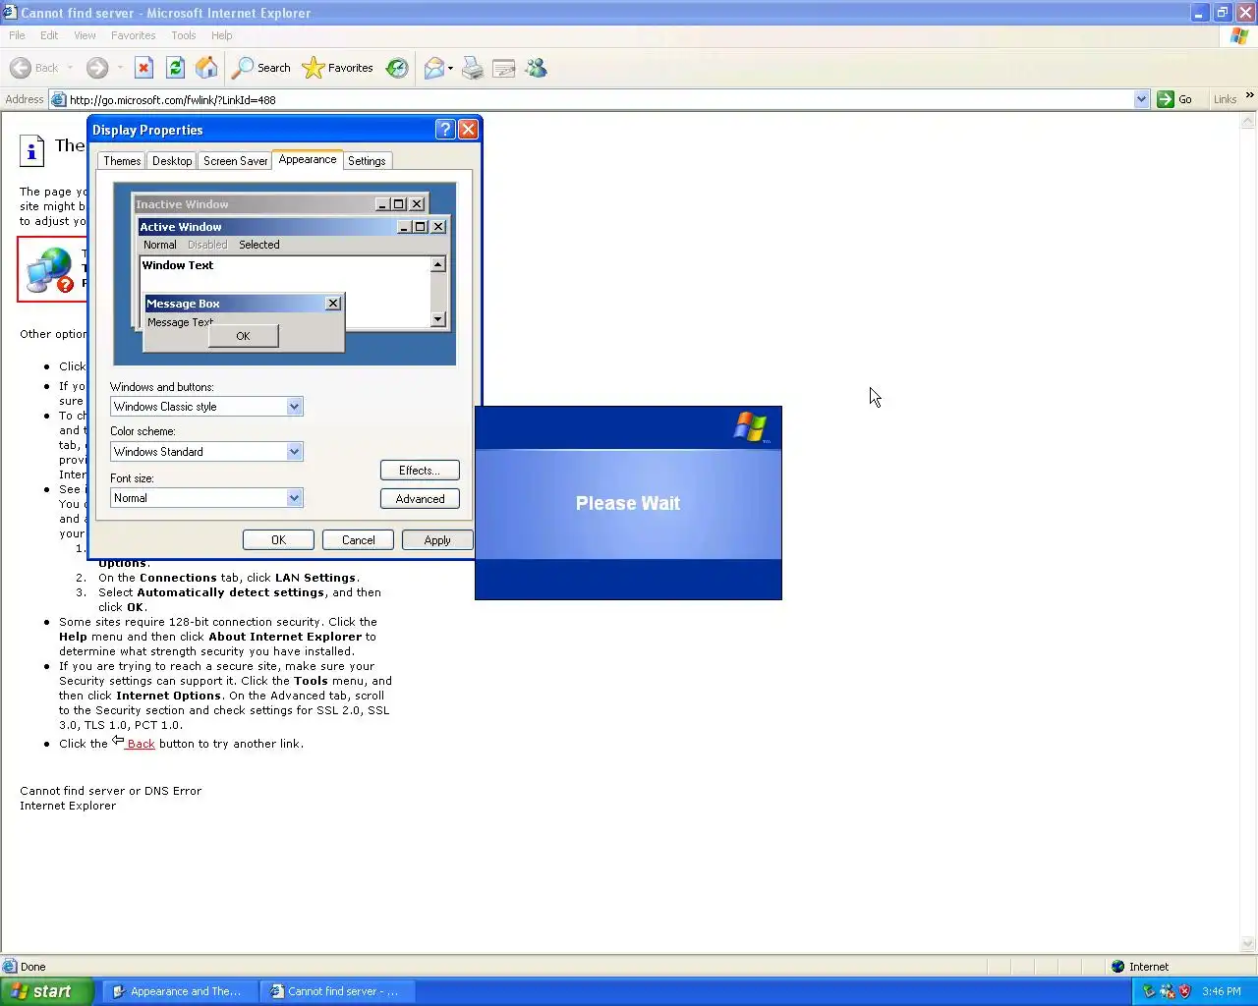Cancel the Display Properties dialog

point(358,540)
